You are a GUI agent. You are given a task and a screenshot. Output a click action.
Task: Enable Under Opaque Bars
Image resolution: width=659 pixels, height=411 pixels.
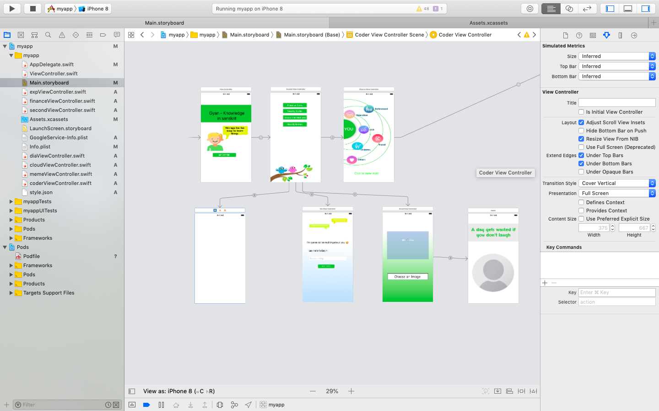pyautogui.click(x=581, y=172)
